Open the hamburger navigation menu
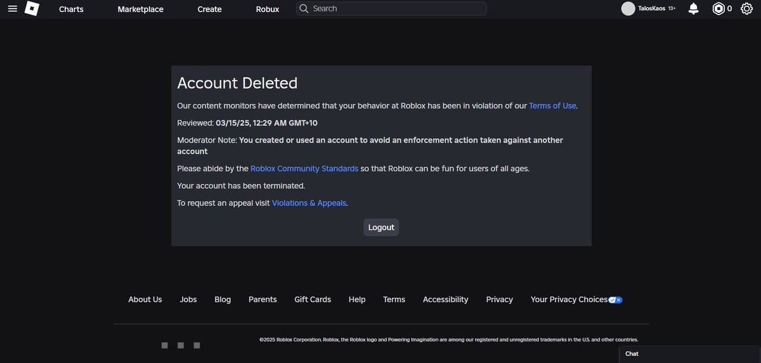 (13, 9)
